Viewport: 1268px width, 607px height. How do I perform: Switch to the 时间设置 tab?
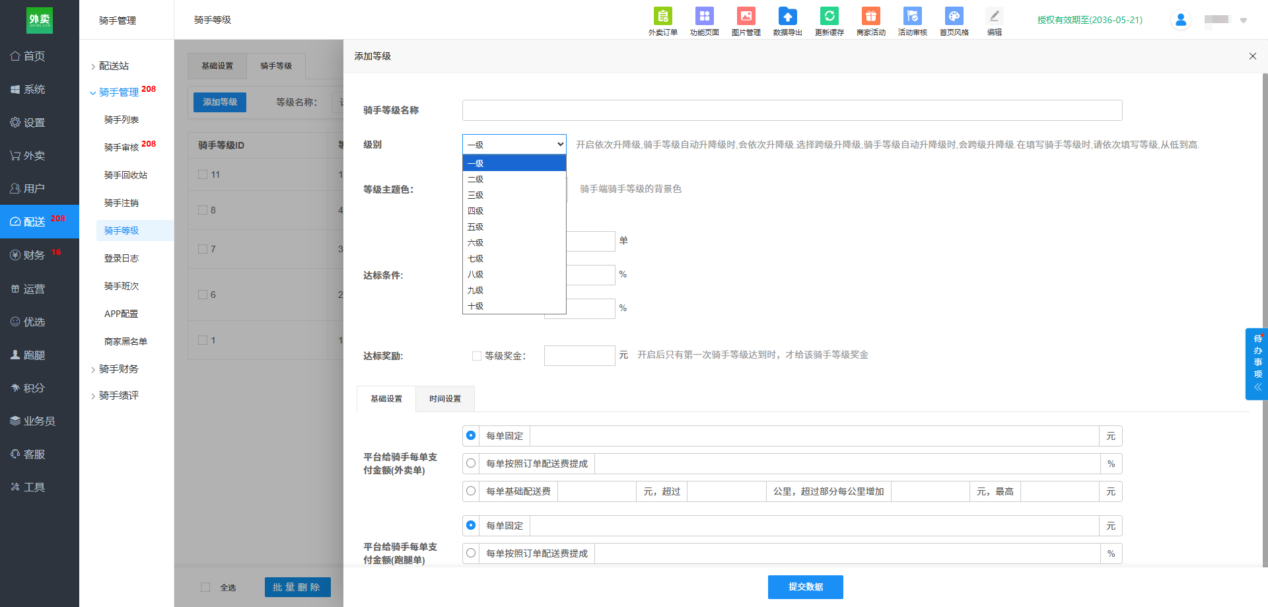[x=445, y=399]
